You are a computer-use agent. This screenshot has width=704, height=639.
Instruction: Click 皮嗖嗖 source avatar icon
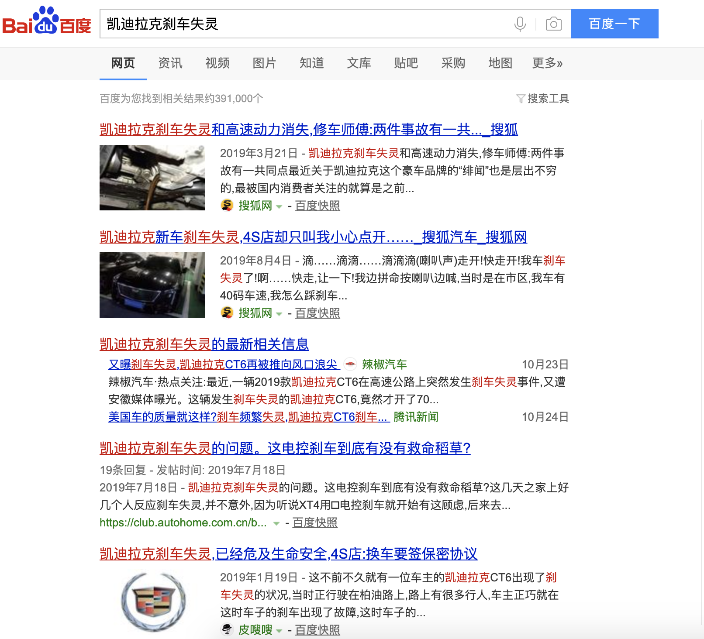[227, 629]
